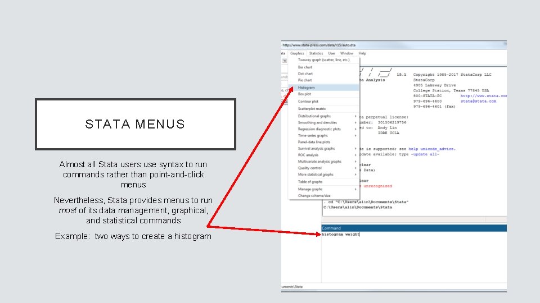Select the Command panel header bar
Viewport: 540px width, 303px height.
414,228
